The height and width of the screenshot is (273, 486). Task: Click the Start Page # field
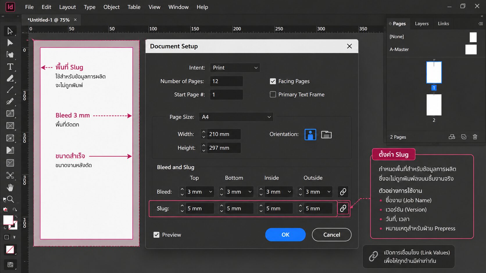[226, 95]
